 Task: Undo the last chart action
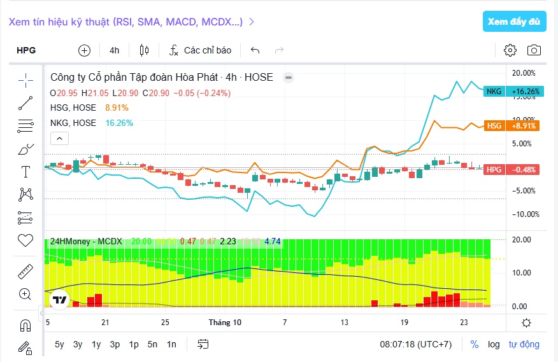pyautogui.click(x=255, y=50)
